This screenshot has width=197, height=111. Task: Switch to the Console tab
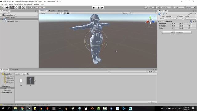[14, 69]
